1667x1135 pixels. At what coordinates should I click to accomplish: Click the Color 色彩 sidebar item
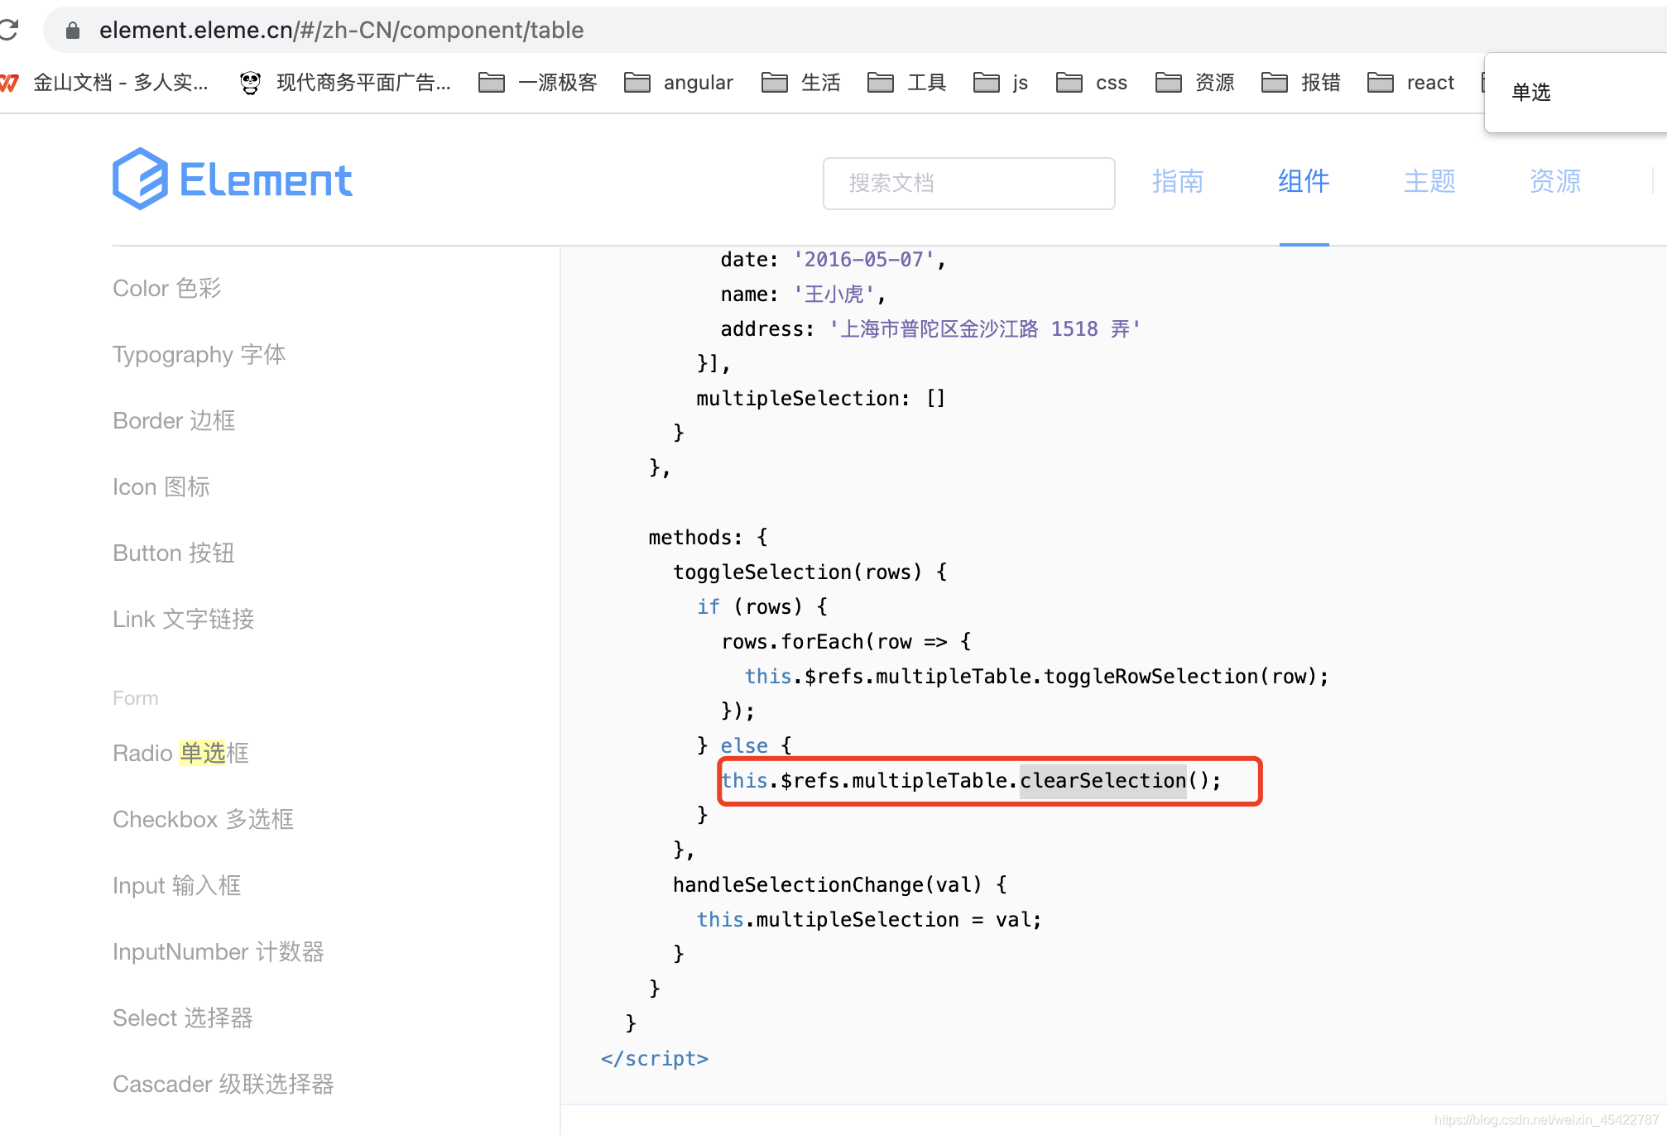[166, 288]
